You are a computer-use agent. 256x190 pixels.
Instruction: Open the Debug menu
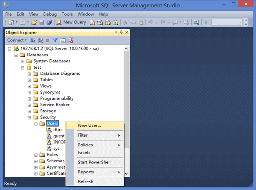click(x=50, y=14)
